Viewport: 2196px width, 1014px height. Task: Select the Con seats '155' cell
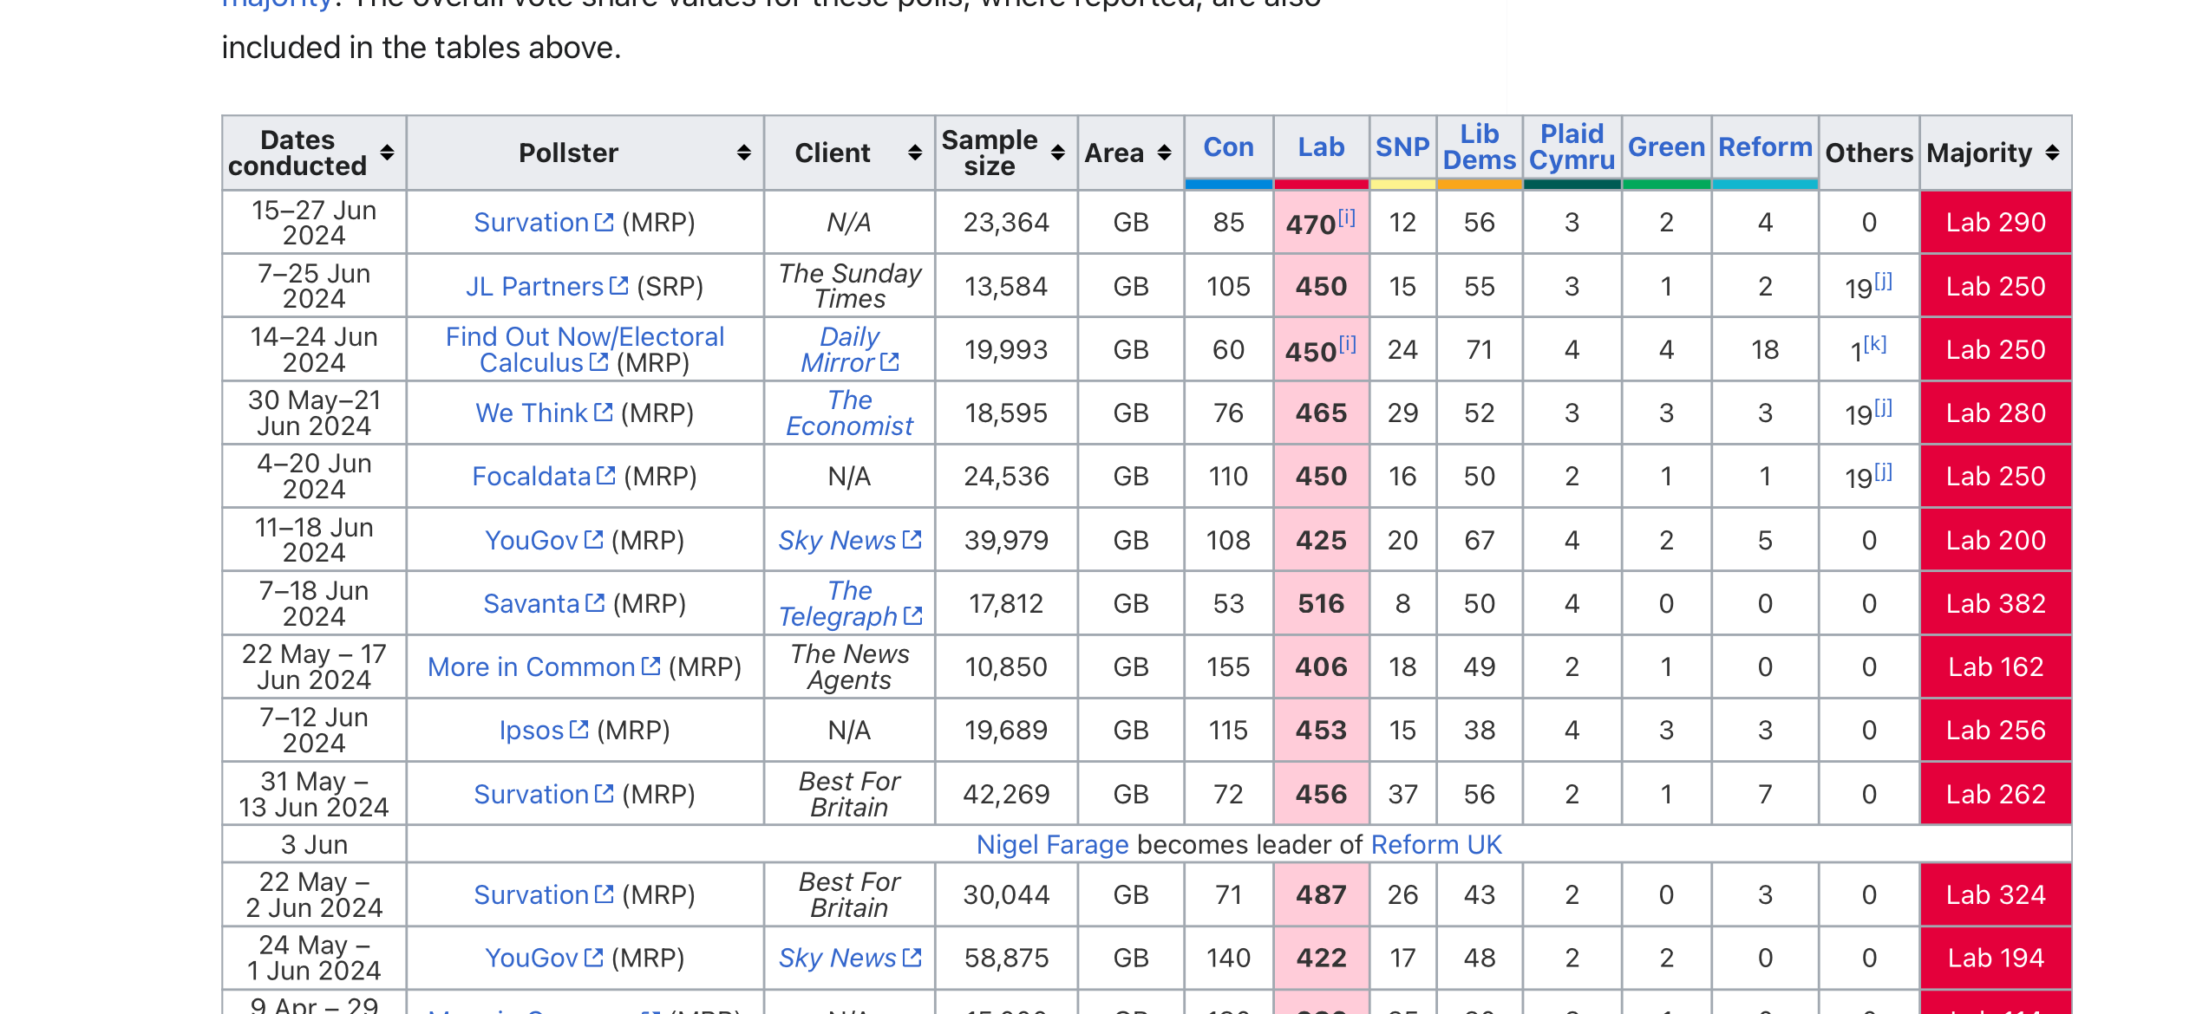coord(1228,666)
